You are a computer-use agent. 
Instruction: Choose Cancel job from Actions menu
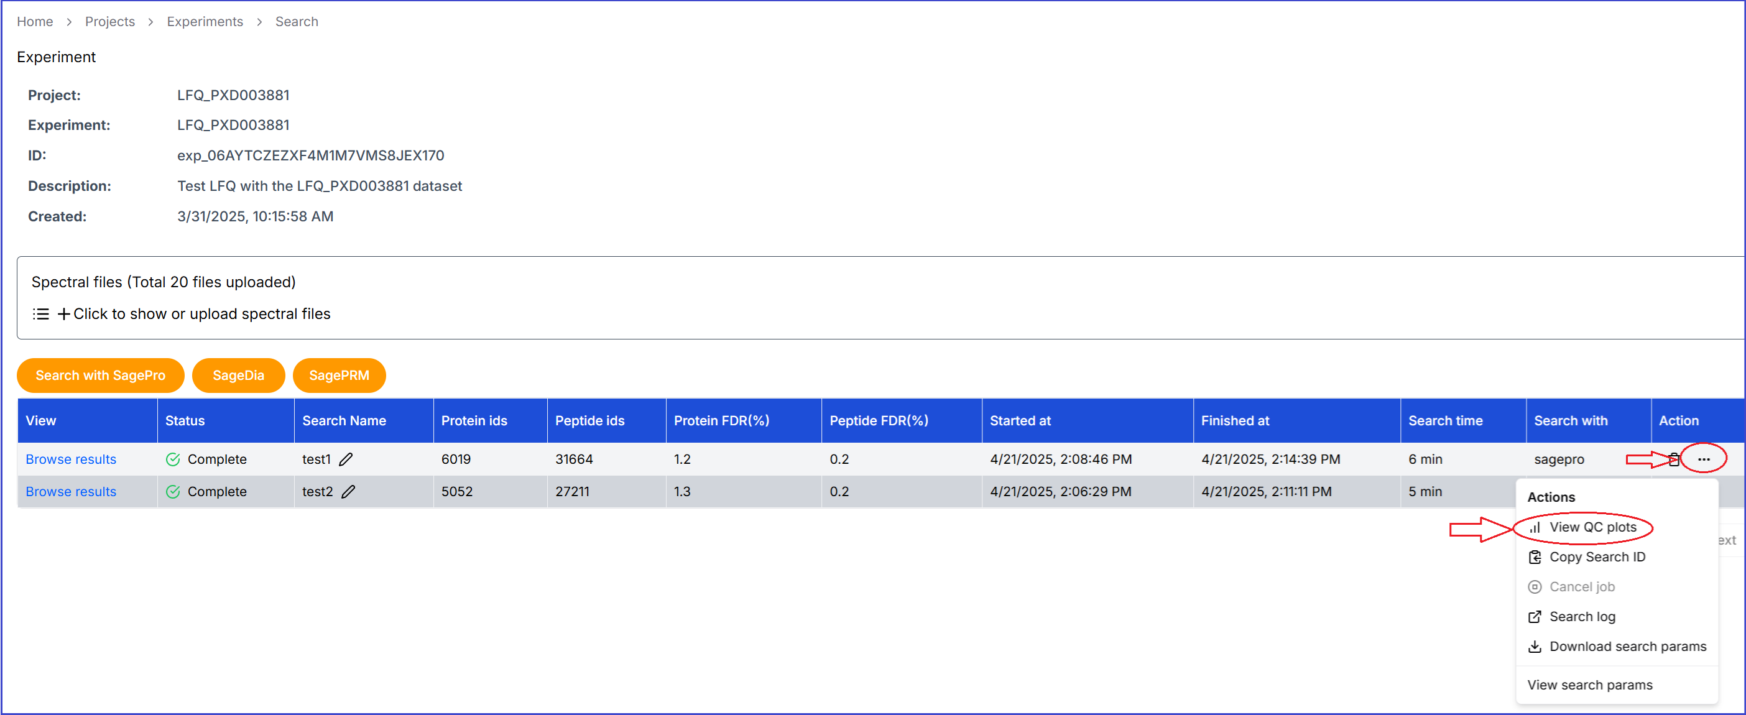pos(1581,587)
